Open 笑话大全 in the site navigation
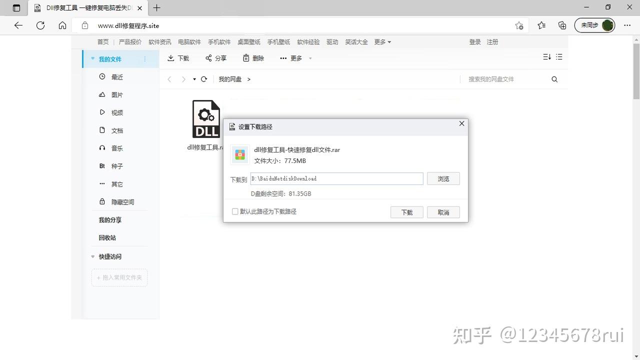This screenshot has width=640, height=360. [356, 42]
